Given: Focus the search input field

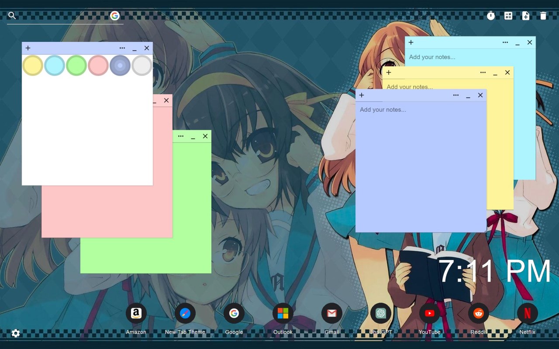Looking at the screenshot, I should pos(63,16).
